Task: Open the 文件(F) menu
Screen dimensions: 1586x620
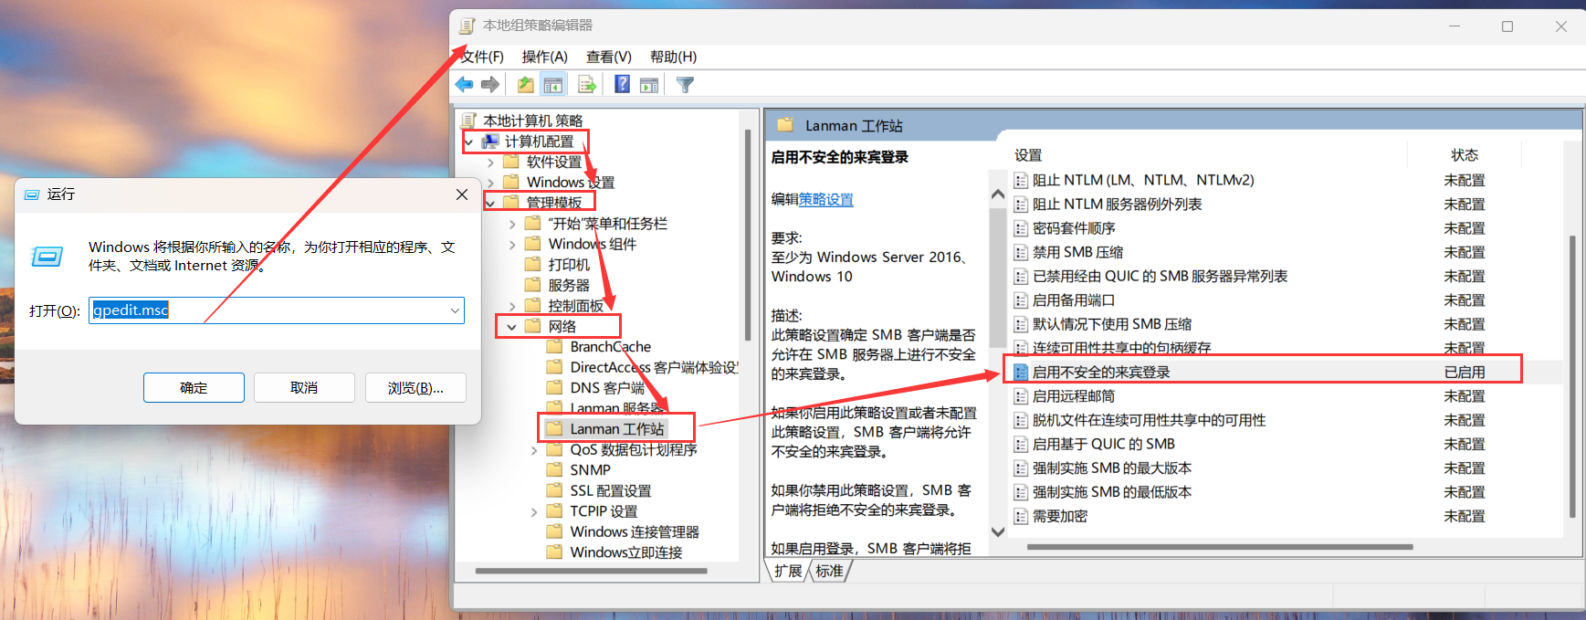Action: 482,57
